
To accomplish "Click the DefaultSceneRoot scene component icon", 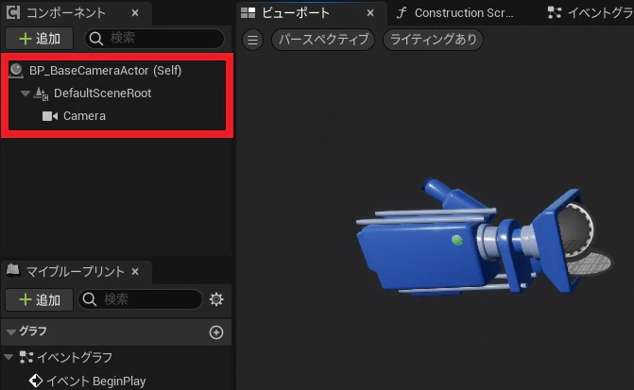I will [41, 93].
